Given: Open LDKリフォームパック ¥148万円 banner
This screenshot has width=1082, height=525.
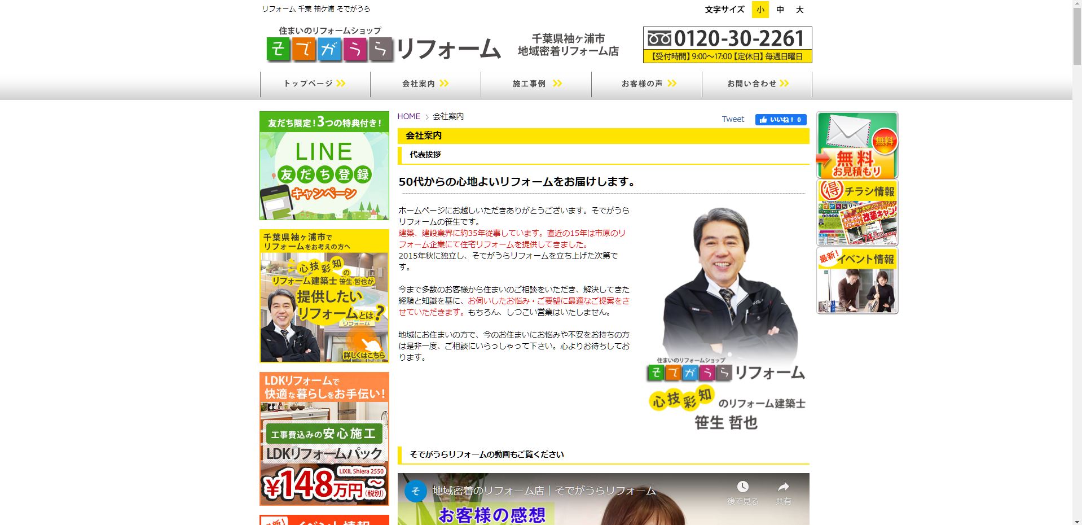Looking at the screenshot, I should pyautogui.click(x=324, y=439).
